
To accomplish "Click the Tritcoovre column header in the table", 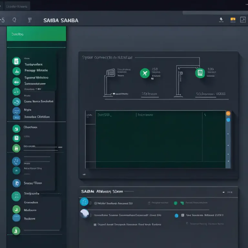I will coord(145,115).
